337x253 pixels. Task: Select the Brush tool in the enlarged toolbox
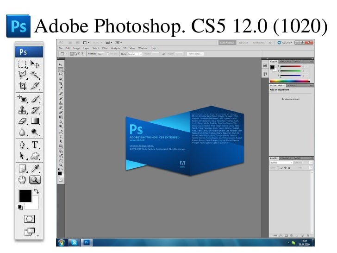click(35, 99)
